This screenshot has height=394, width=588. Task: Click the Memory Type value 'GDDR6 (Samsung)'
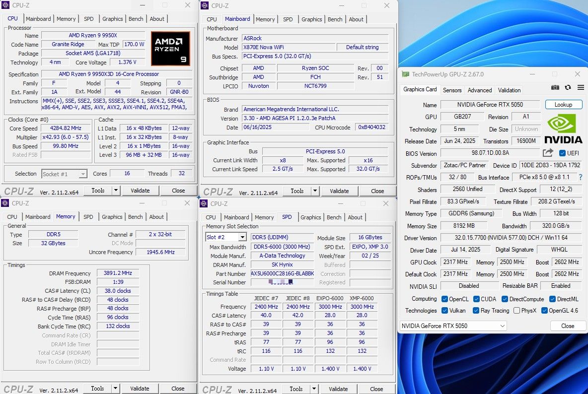[x=471, y=213]
